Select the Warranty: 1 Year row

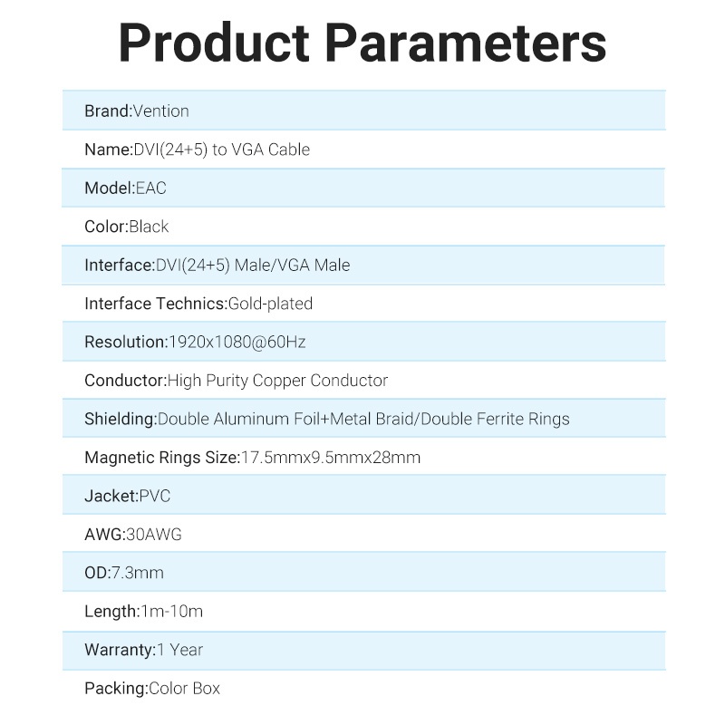[362, 650]
